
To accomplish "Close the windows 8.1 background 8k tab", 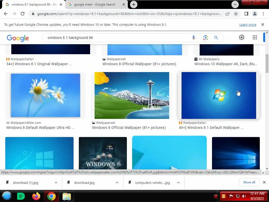I will [61, 4].
